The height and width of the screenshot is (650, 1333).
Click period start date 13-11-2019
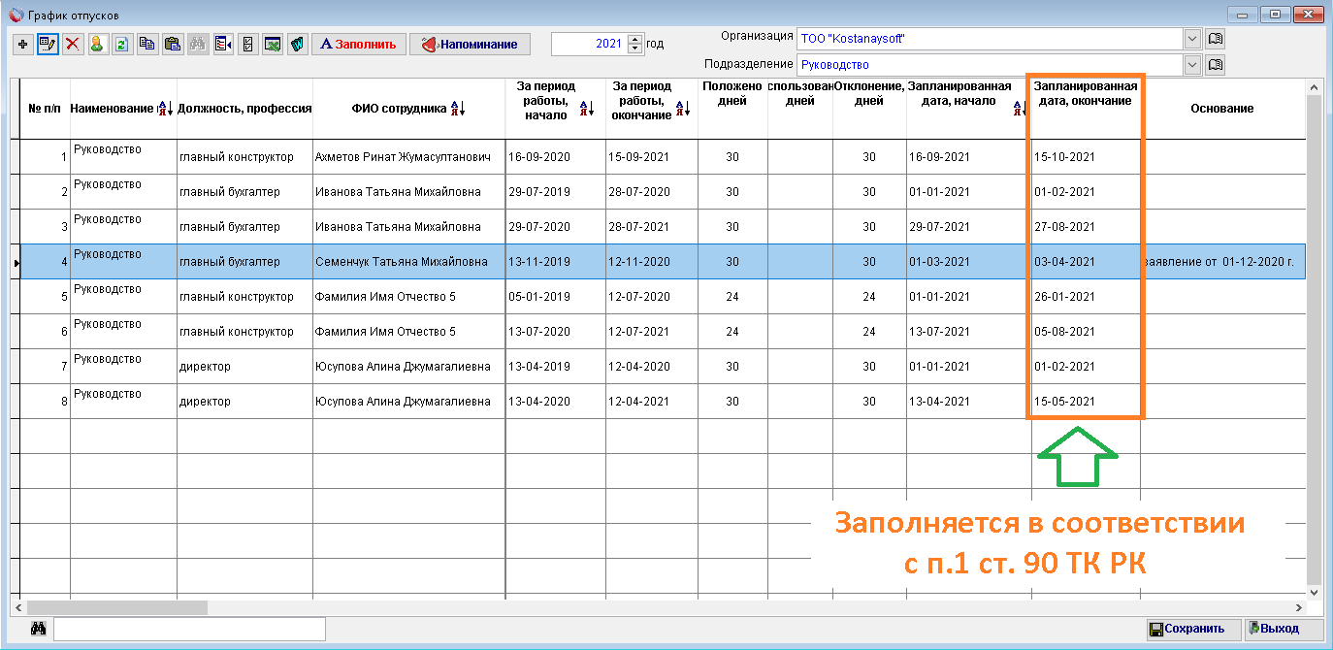tap(555, 262)
